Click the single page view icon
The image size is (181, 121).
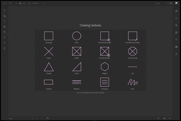158,119
